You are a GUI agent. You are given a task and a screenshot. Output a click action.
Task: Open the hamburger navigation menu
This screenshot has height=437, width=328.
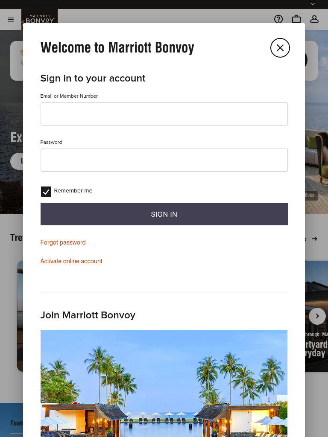pyautogui.click(x=11, y=20)
